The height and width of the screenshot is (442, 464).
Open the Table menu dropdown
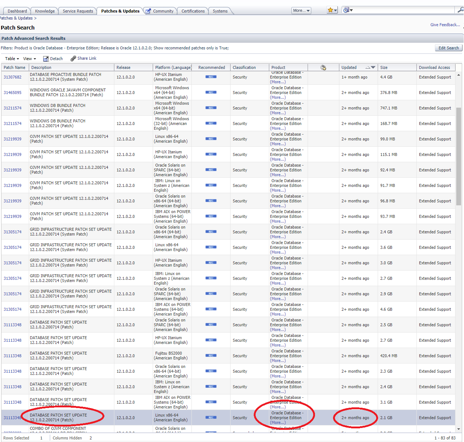click(11, 58)
